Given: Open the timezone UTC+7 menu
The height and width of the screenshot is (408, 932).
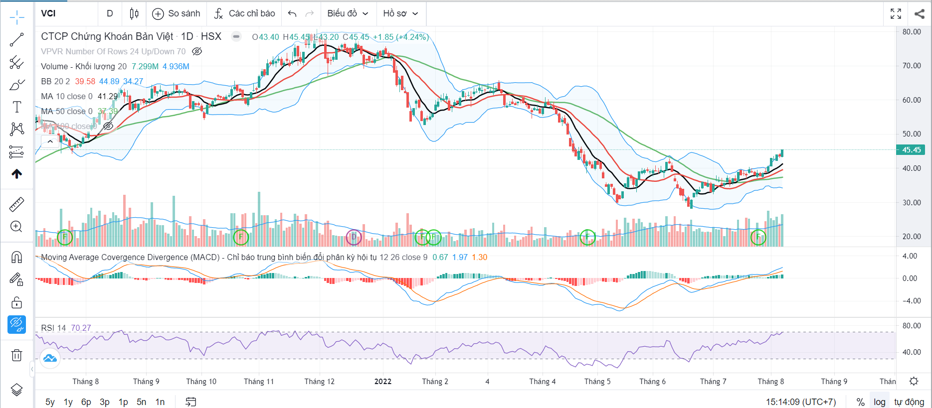Looking at the screenshot, I should pyautogui.click(x=801, y=402).
